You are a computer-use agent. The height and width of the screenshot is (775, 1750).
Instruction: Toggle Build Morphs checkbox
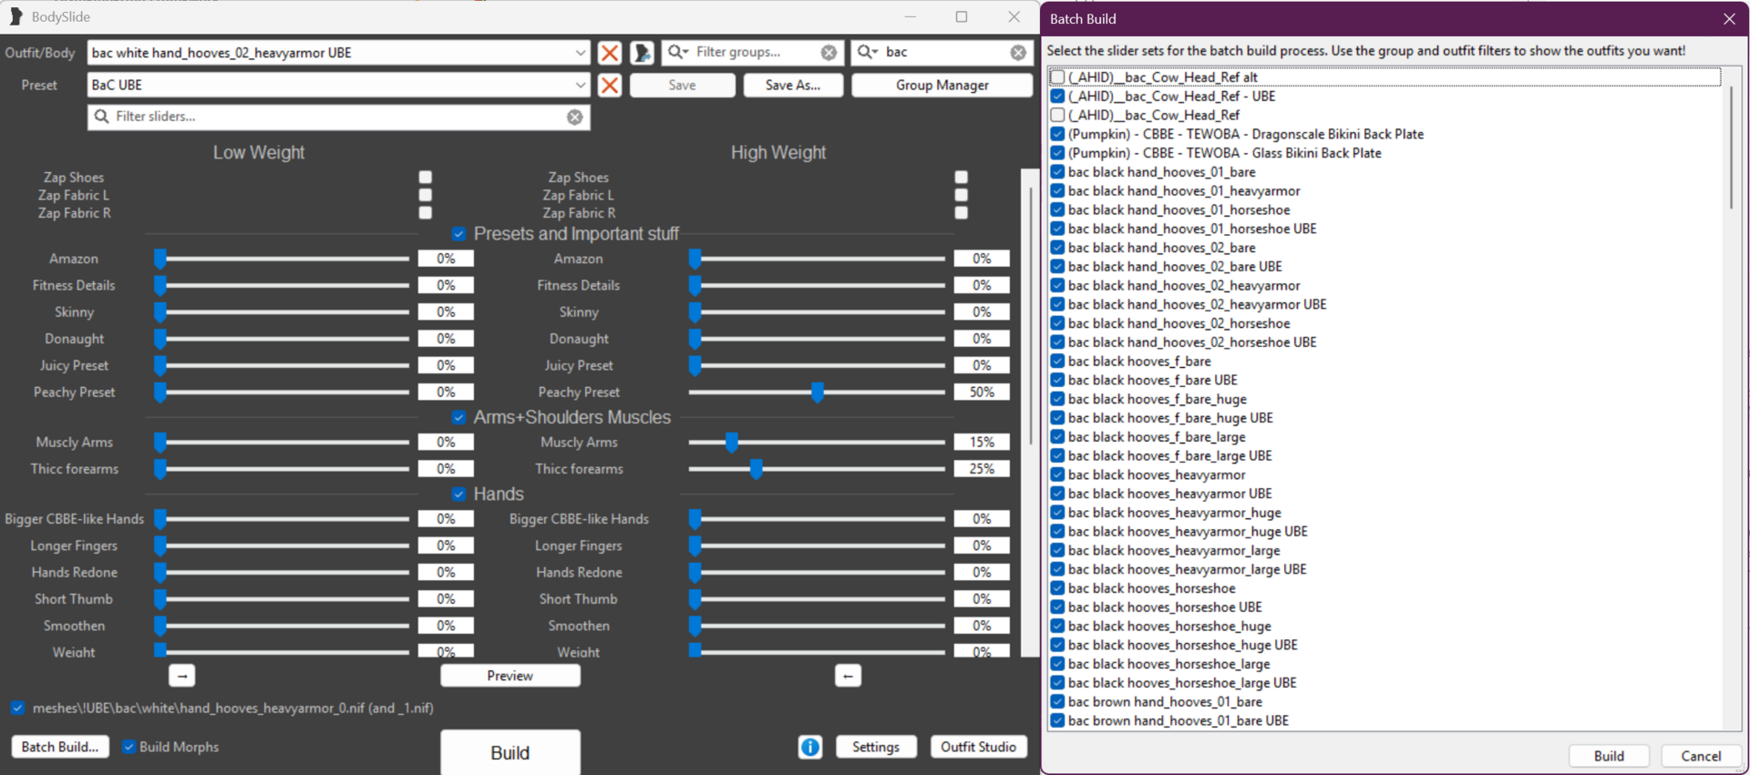pyautogui.click(x=129, y=747)
